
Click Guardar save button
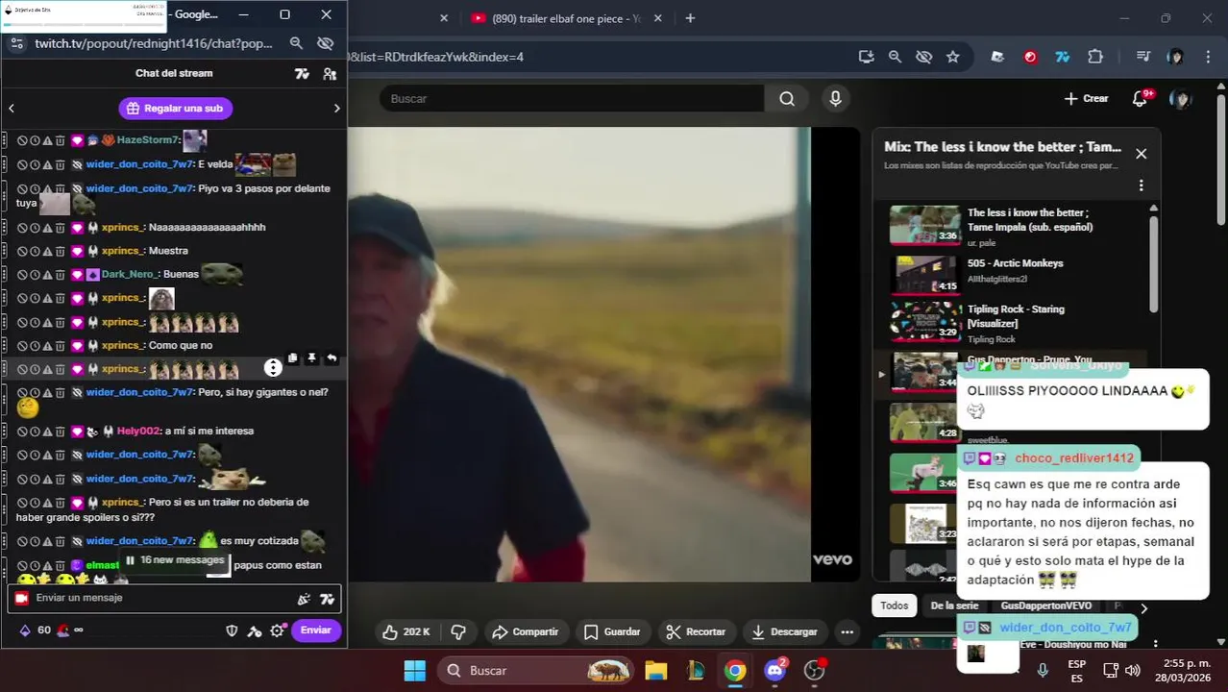click(x=612, y=631)
